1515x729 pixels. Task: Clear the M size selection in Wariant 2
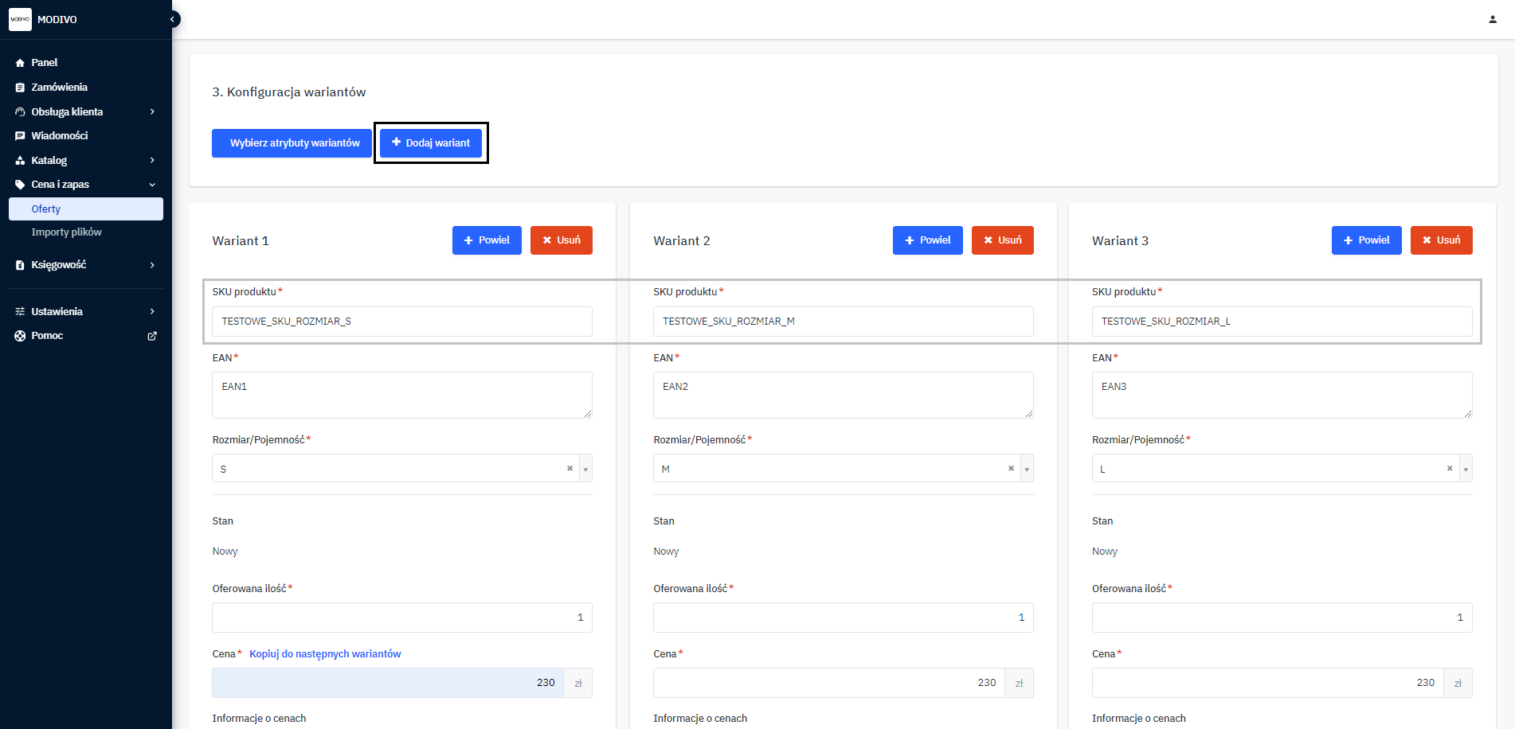click(x=1011, y=469)
